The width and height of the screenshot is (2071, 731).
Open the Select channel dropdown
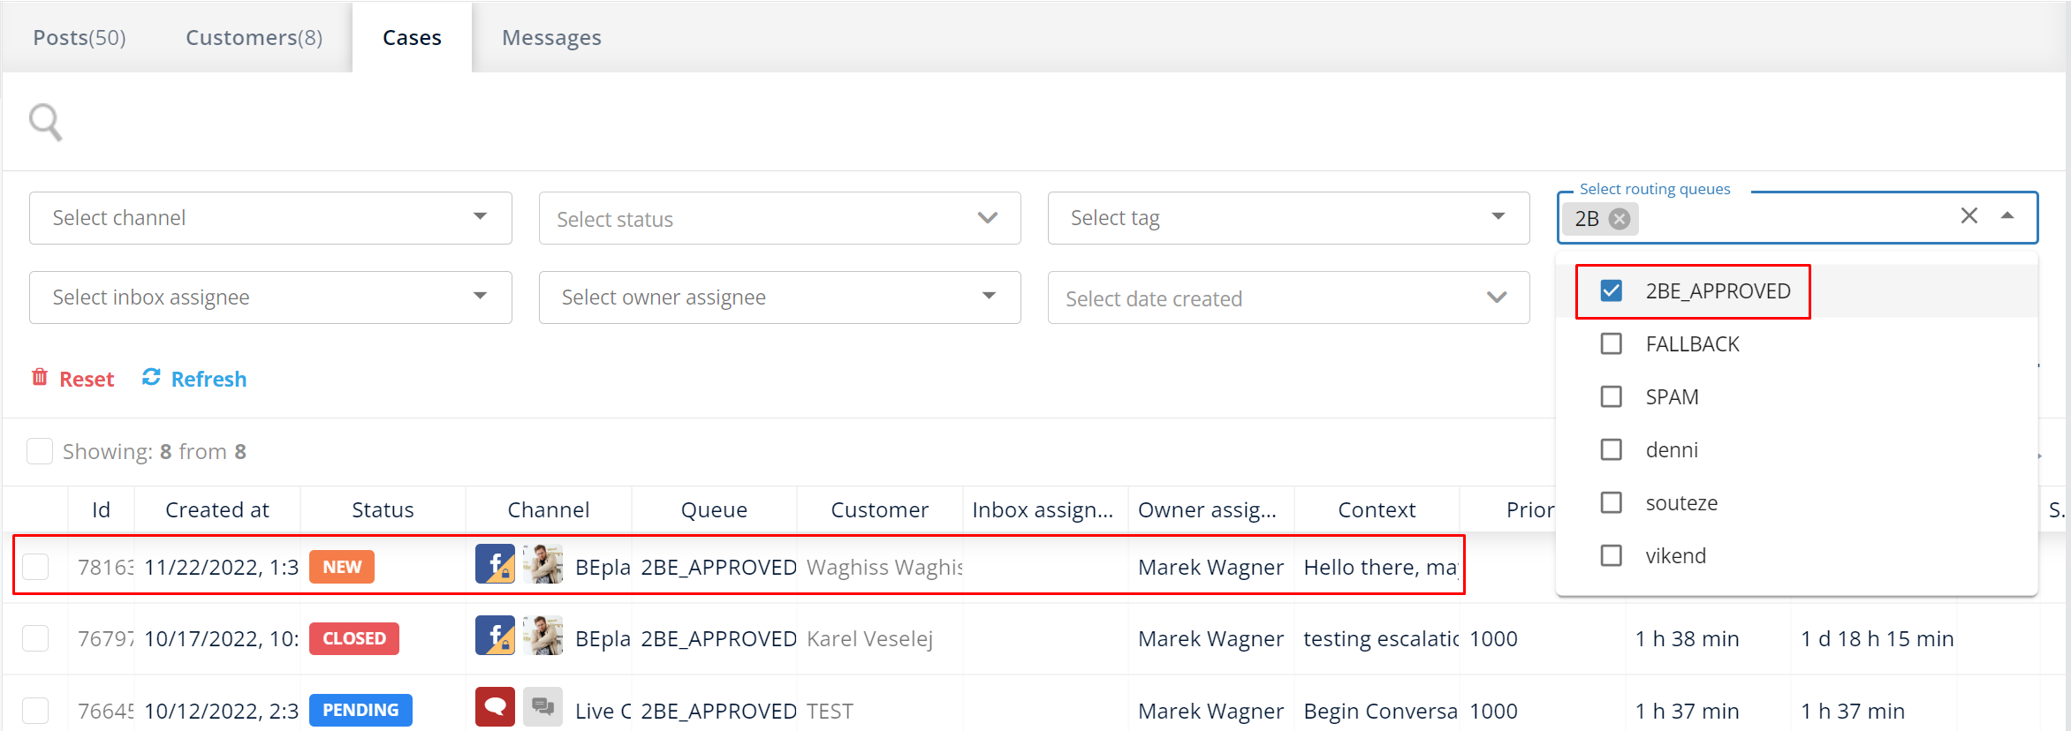point(270,218)
